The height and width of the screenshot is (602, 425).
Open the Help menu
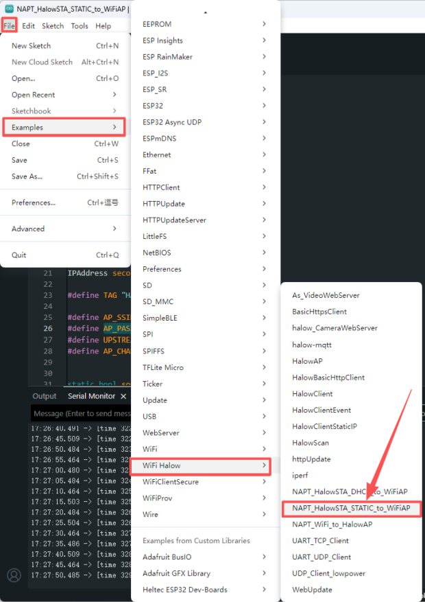(103, 25)
